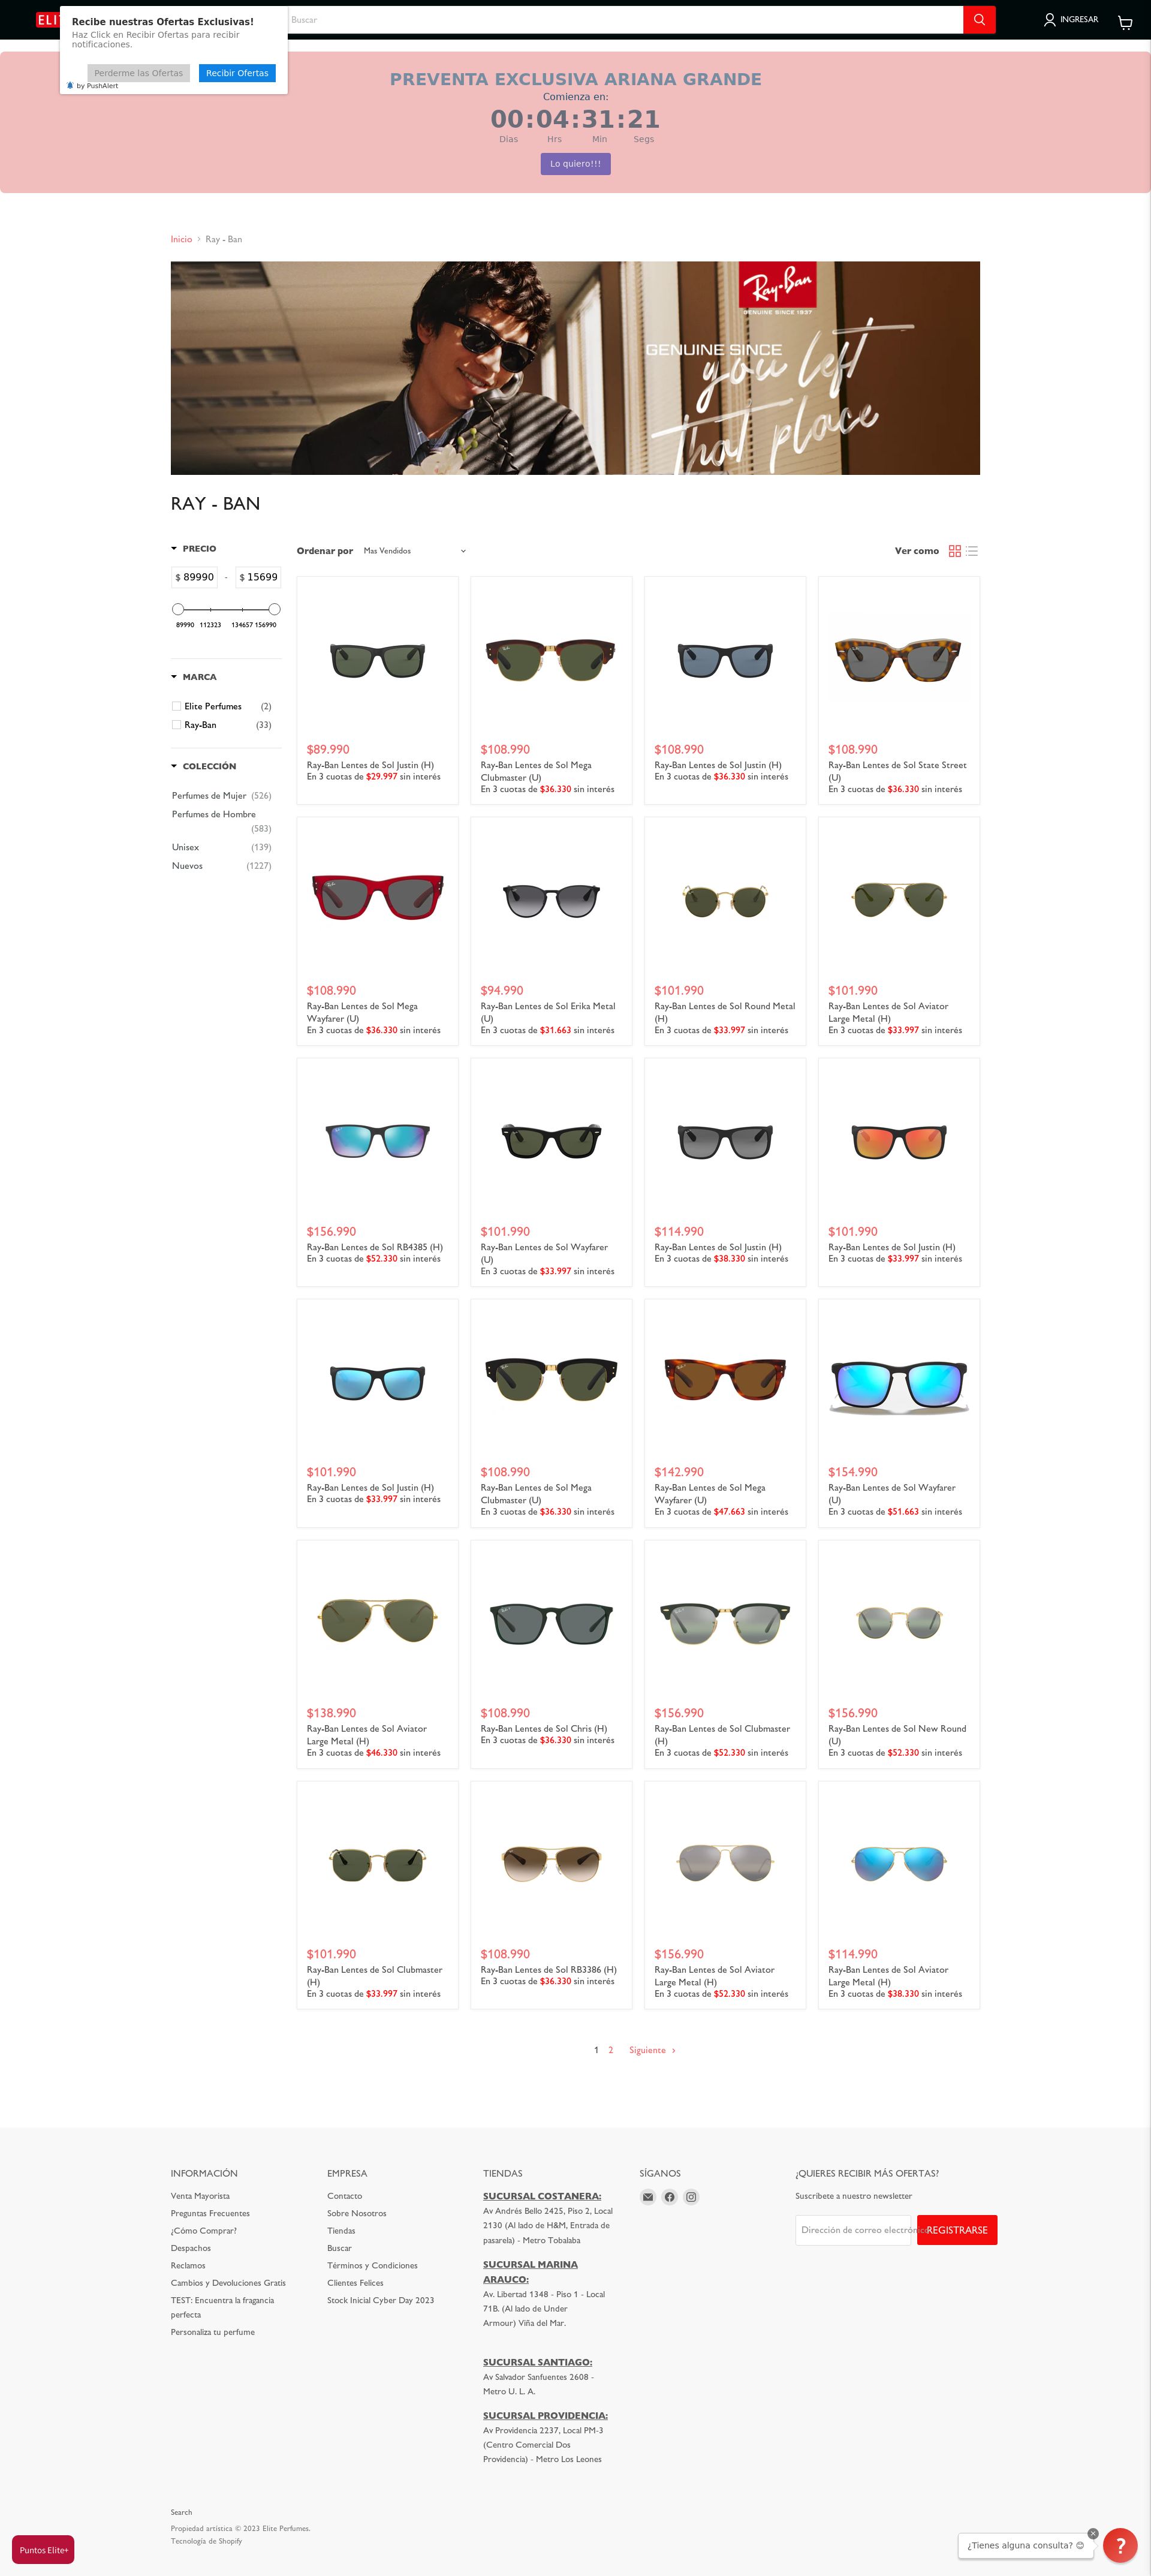Click the Elite logo in the header
Screen dimensions: 1151x2576
[x=47, y=20]
